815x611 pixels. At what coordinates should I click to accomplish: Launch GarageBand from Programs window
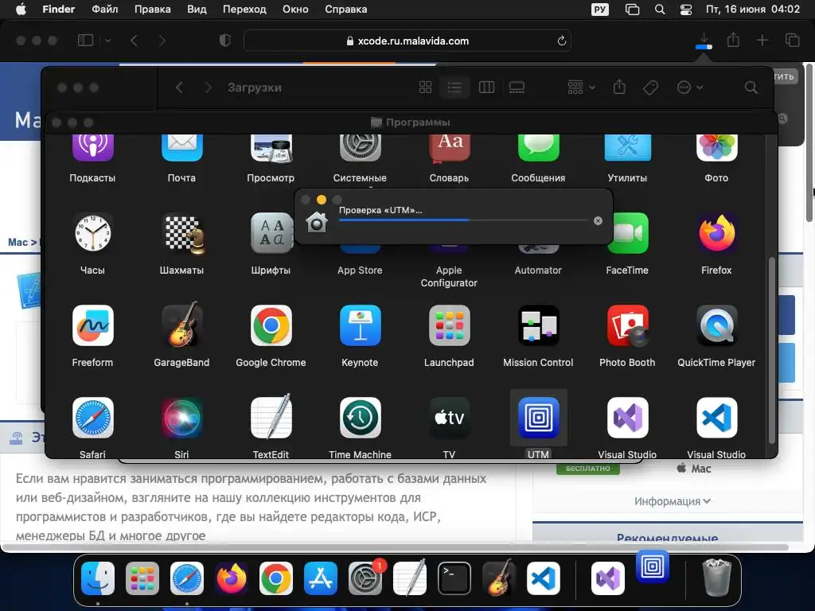[x=181, y=325]
